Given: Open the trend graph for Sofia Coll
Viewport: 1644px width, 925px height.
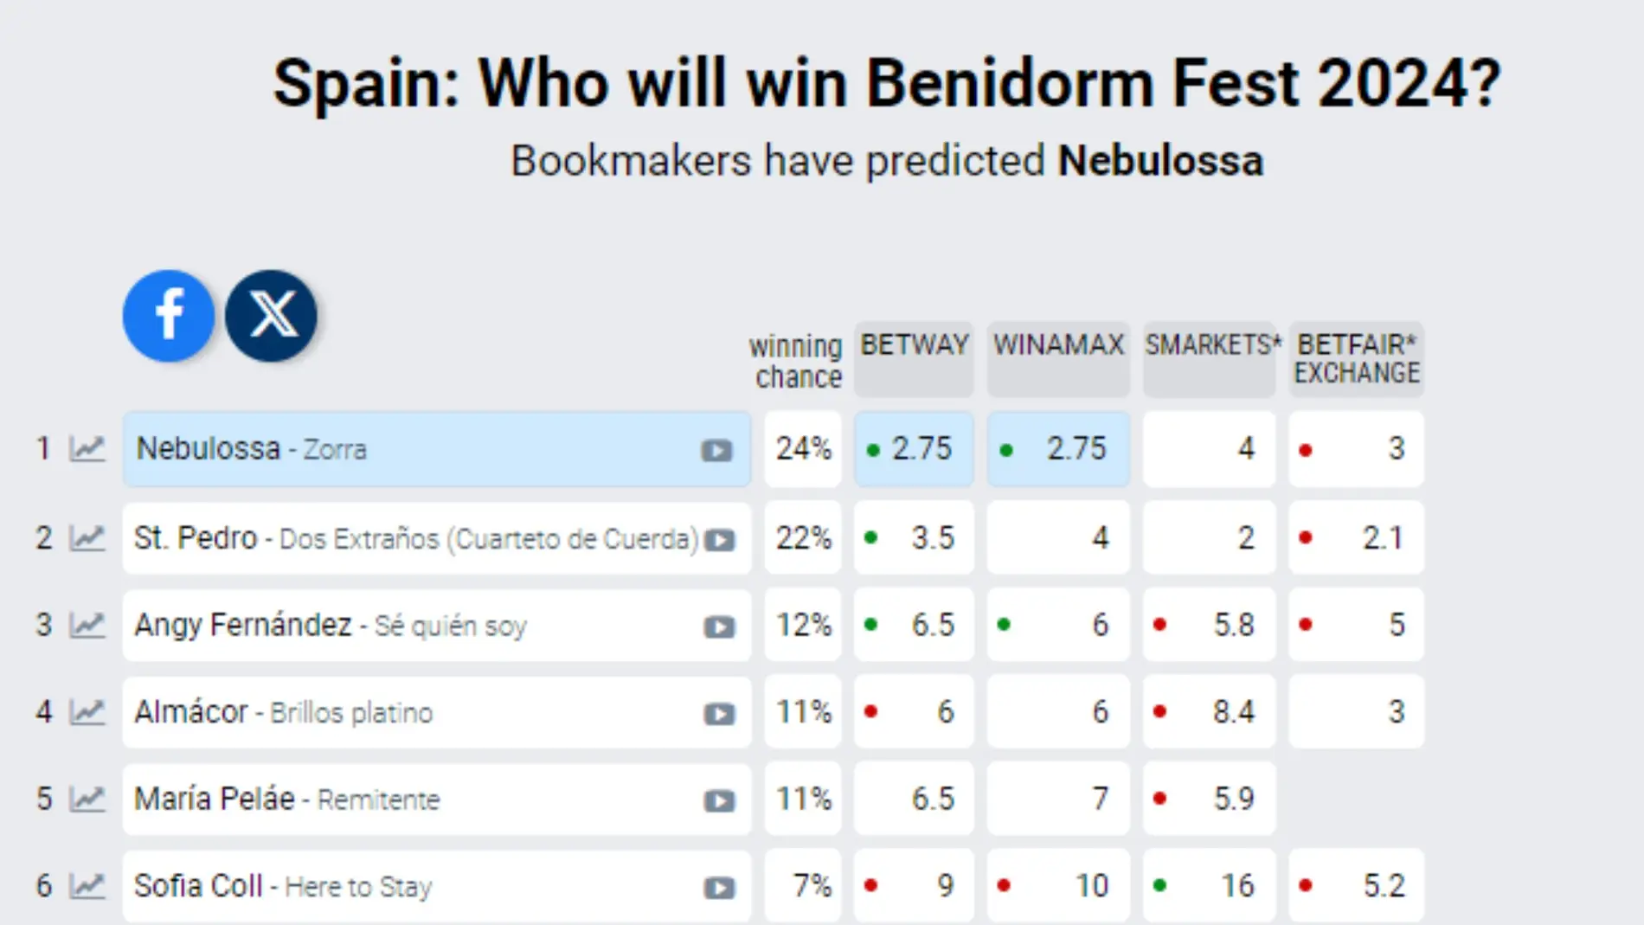Looking at the screenshot, I should click(x=87, y=885).
